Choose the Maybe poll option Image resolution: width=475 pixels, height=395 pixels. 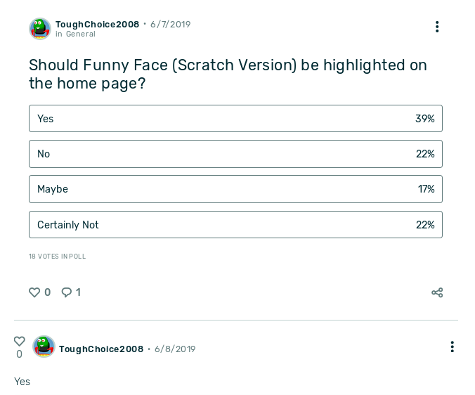[235, 189]
